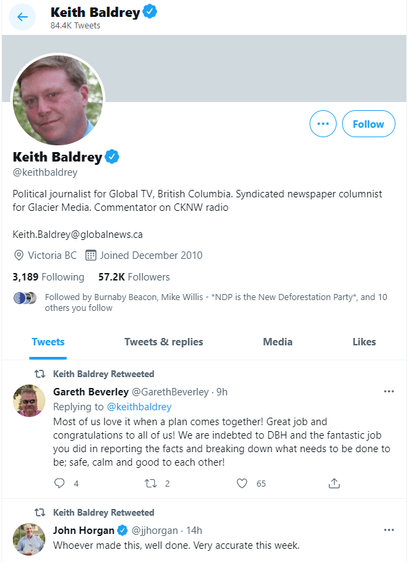Expand more options on Gareth Beverley's tweet
The width and height of the screenshot is (411, 563).
coord(389,391)
